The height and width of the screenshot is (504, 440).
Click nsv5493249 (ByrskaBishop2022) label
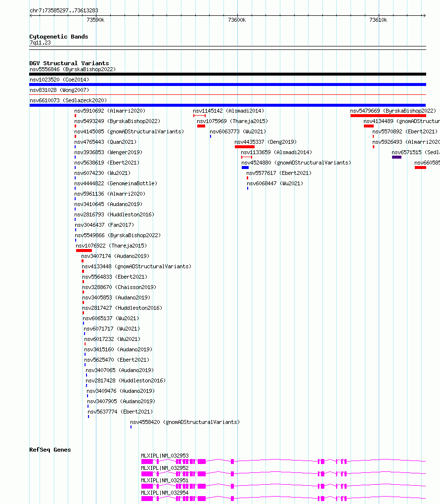click(117, 121)
